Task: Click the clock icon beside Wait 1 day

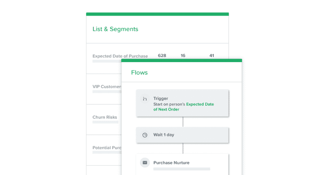Action: pos(145,135)
